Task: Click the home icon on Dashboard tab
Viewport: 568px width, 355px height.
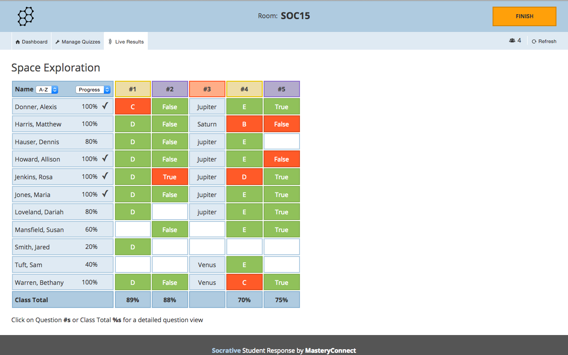Action: [x=17, y=41]
